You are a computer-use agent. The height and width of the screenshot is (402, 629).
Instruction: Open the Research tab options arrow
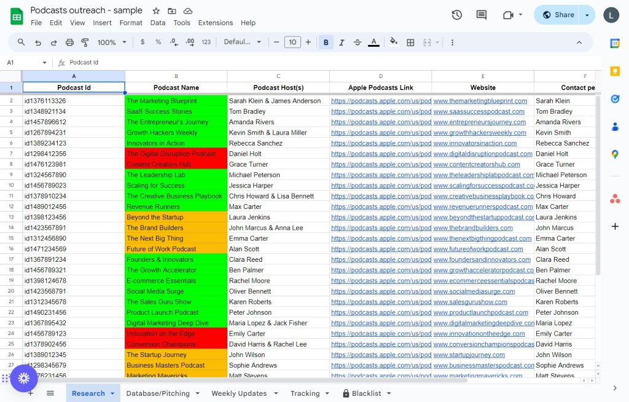(x=113, y=393)
